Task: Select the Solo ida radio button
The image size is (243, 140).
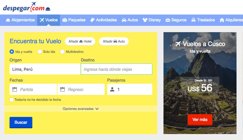Action: [40, 51]
